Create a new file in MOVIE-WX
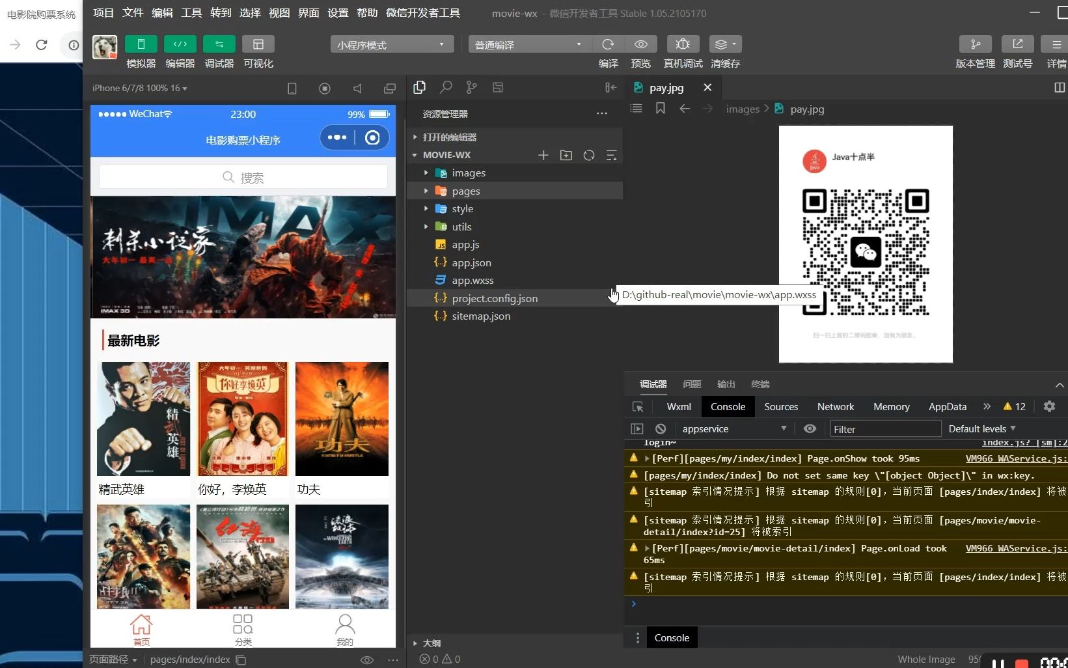This screenshot has height=668, width=1068. pos(543,155)
